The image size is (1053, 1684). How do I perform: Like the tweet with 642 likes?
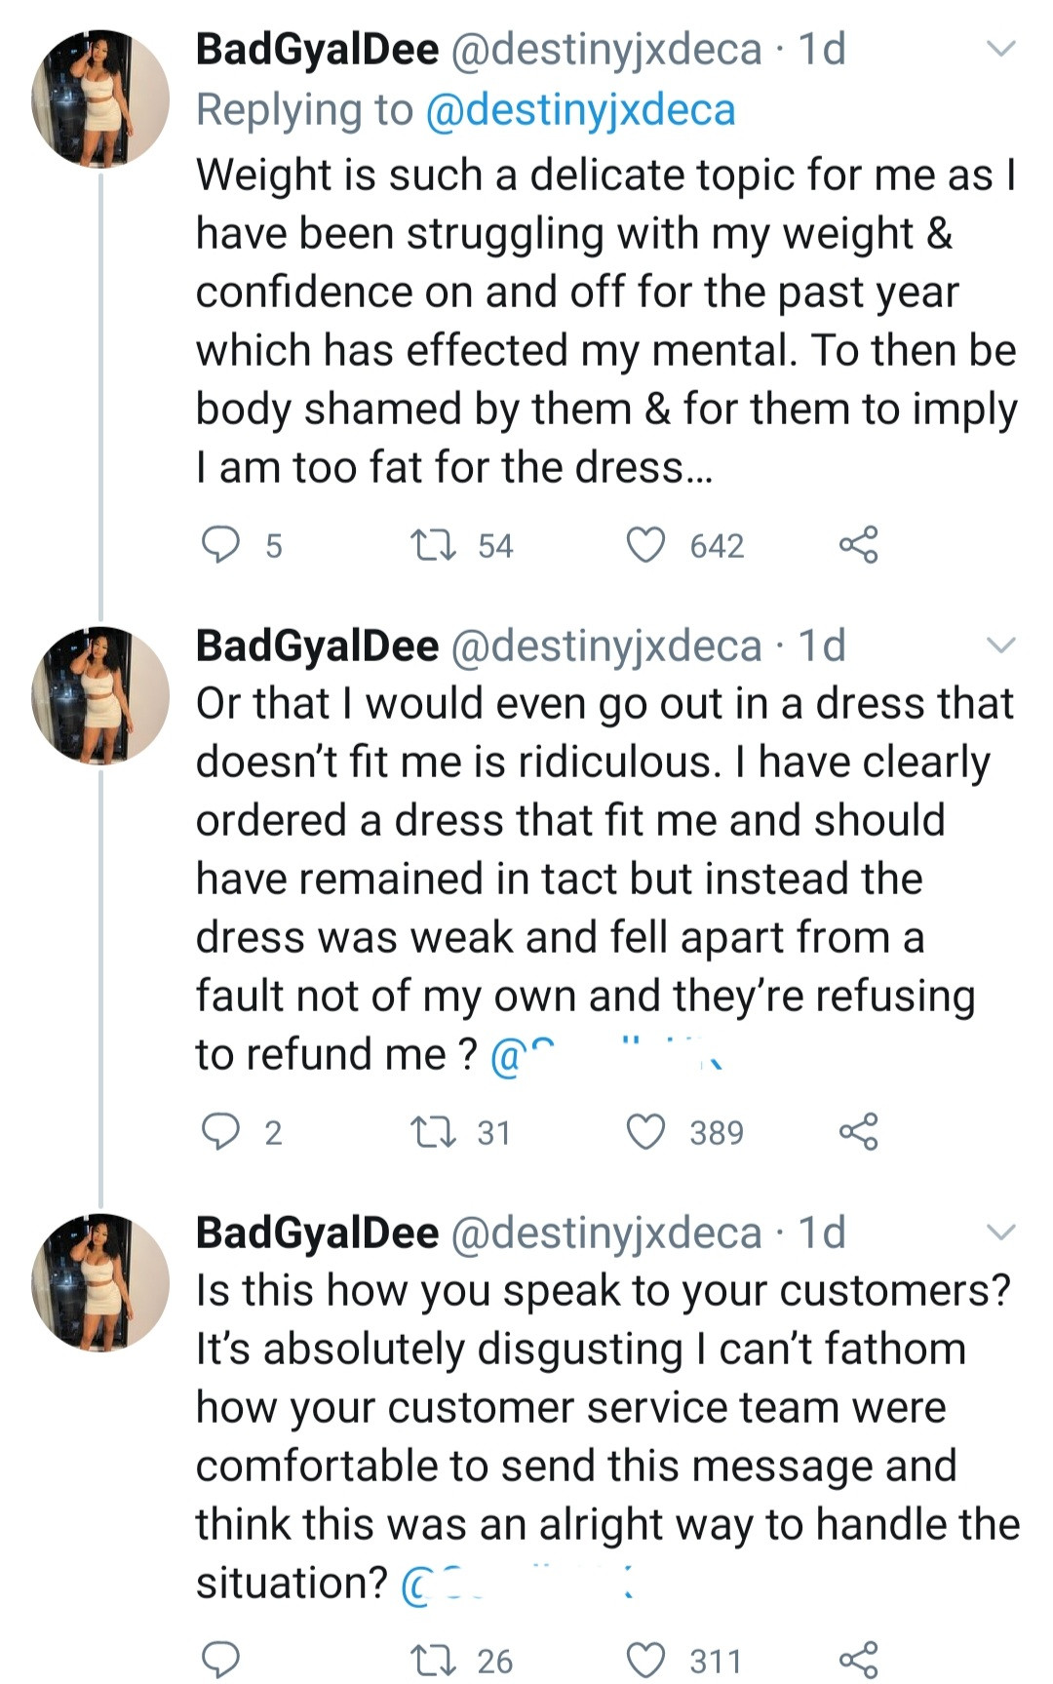point(645,545)
